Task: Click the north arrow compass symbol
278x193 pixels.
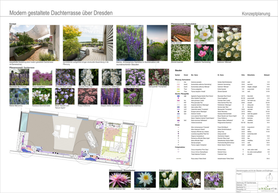Action: [x=269, y=178]
